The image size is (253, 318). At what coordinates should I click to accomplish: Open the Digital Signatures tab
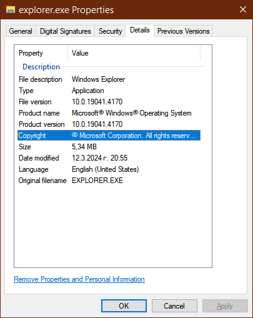pos(66,31)
